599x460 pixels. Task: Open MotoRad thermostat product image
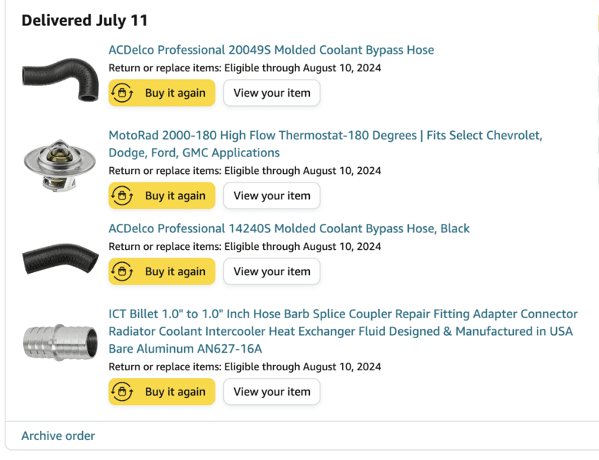pyautogui.click(x=60, y=165)
